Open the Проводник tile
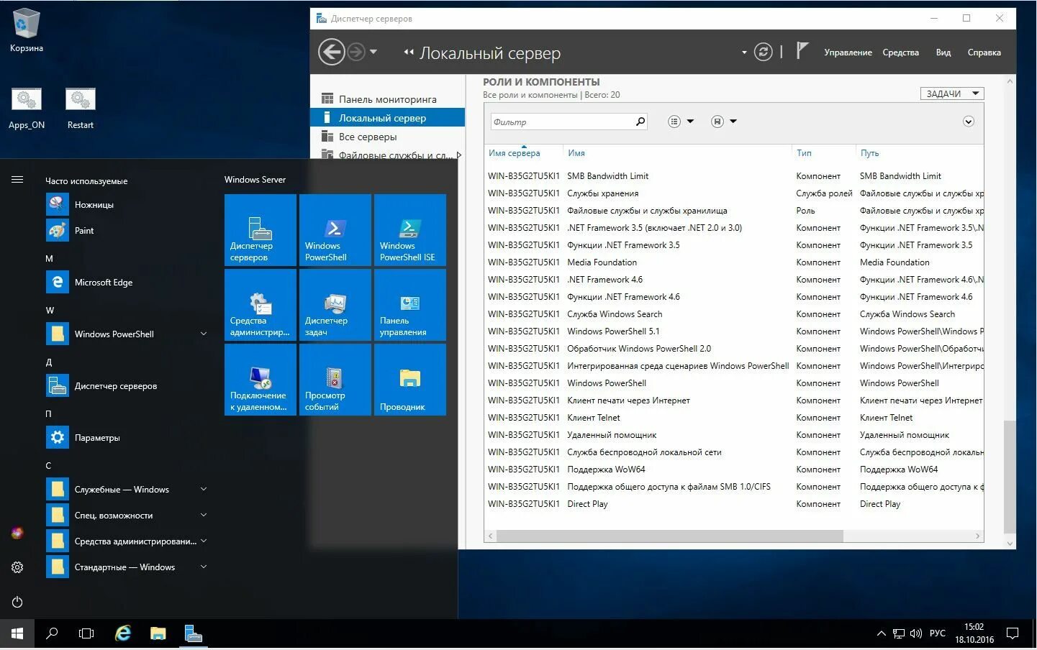Viewport: 1037px width, 650px height. [409, 380]
